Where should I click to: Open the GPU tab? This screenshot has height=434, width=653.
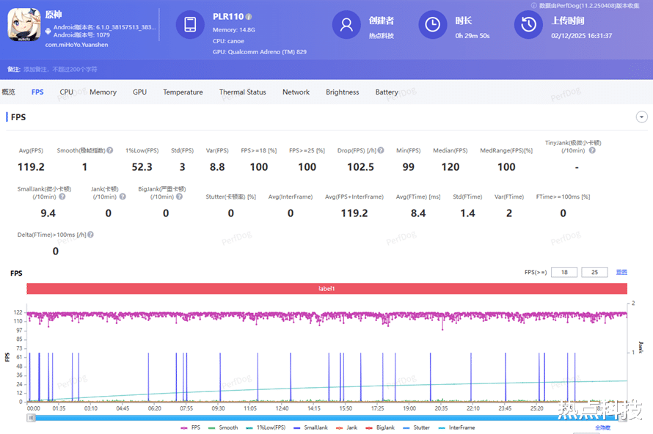[139, 92]
